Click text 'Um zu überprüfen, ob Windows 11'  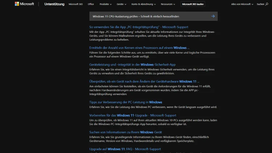tap(110, 120)
